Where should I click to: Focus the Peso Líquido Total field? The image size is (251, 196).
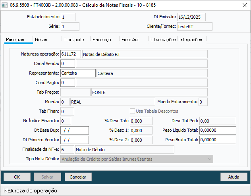(218, 130)
